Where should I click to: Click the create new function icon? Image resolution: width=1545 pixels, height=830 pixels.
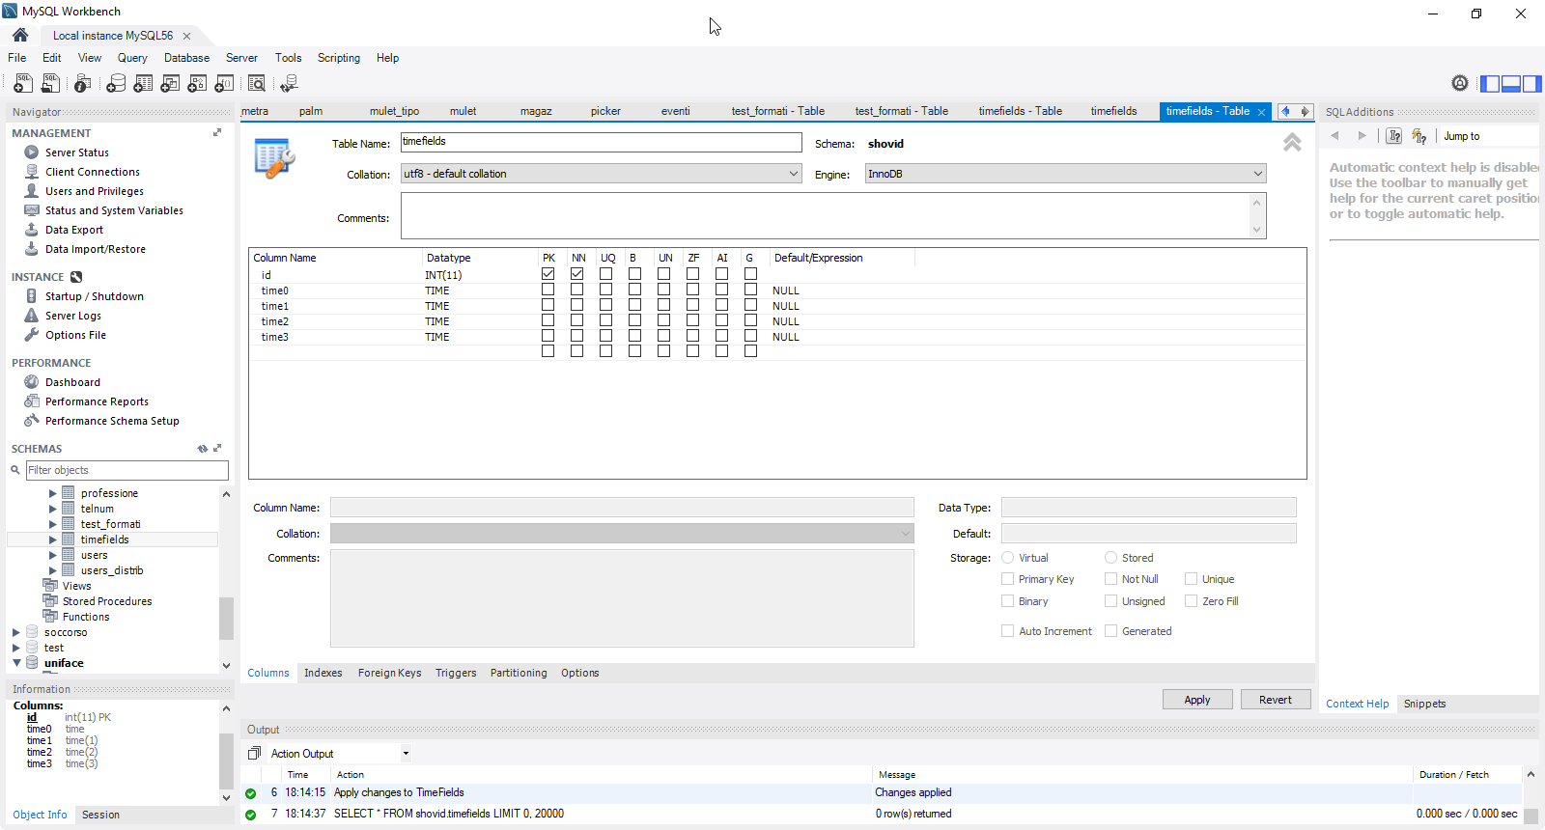click(224, 84)
